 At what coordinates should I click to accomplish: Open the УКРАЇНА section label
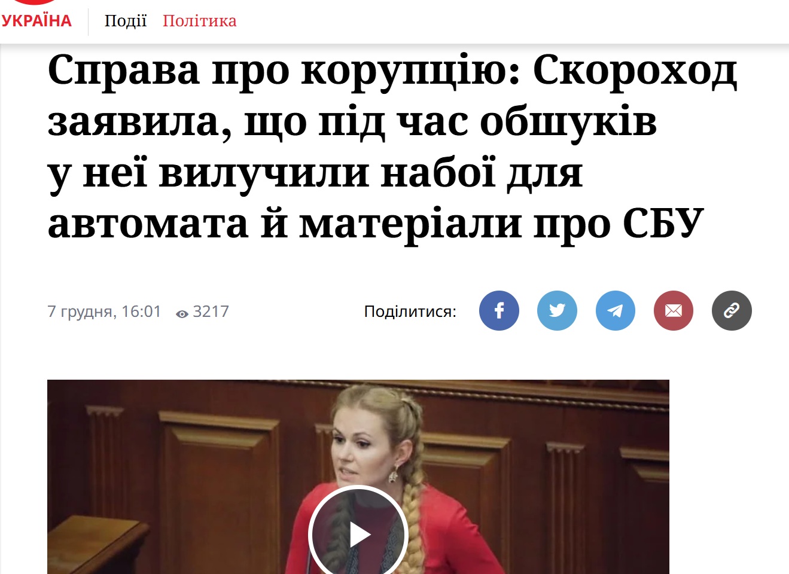click(36, 22)
